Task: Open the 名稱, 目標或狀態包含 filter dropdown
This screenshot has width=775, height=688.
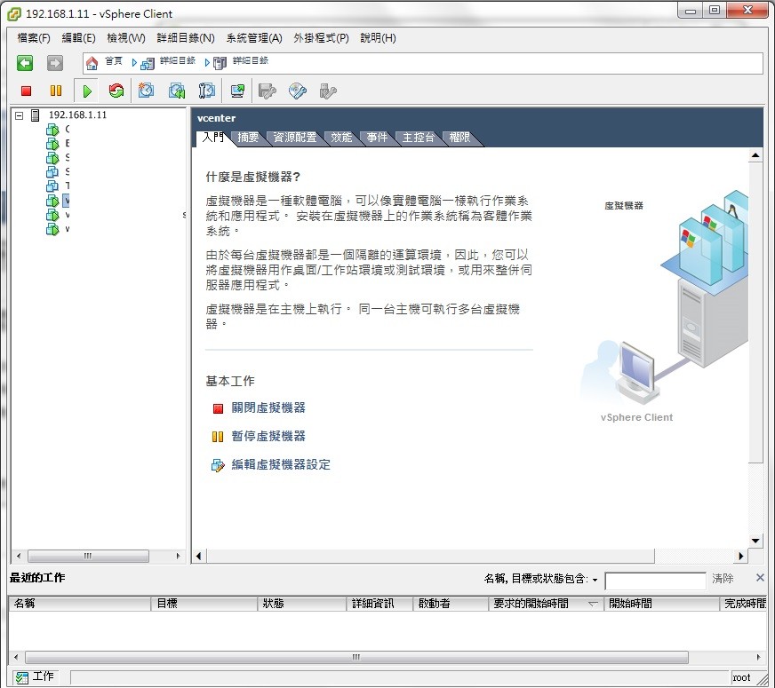Action: pos(595,580)
